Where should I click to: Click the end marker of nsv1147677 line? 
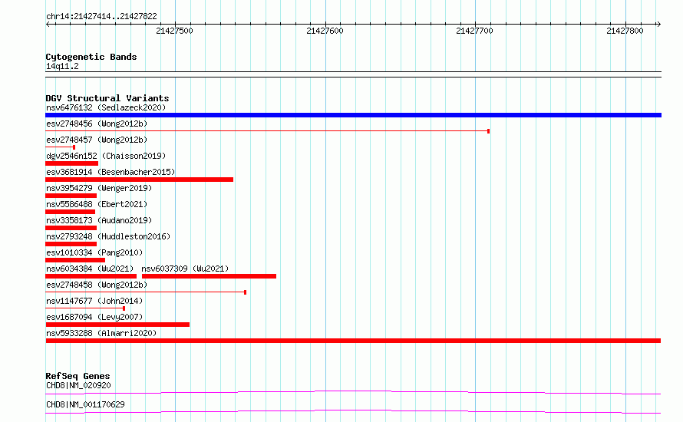point(124,308)
